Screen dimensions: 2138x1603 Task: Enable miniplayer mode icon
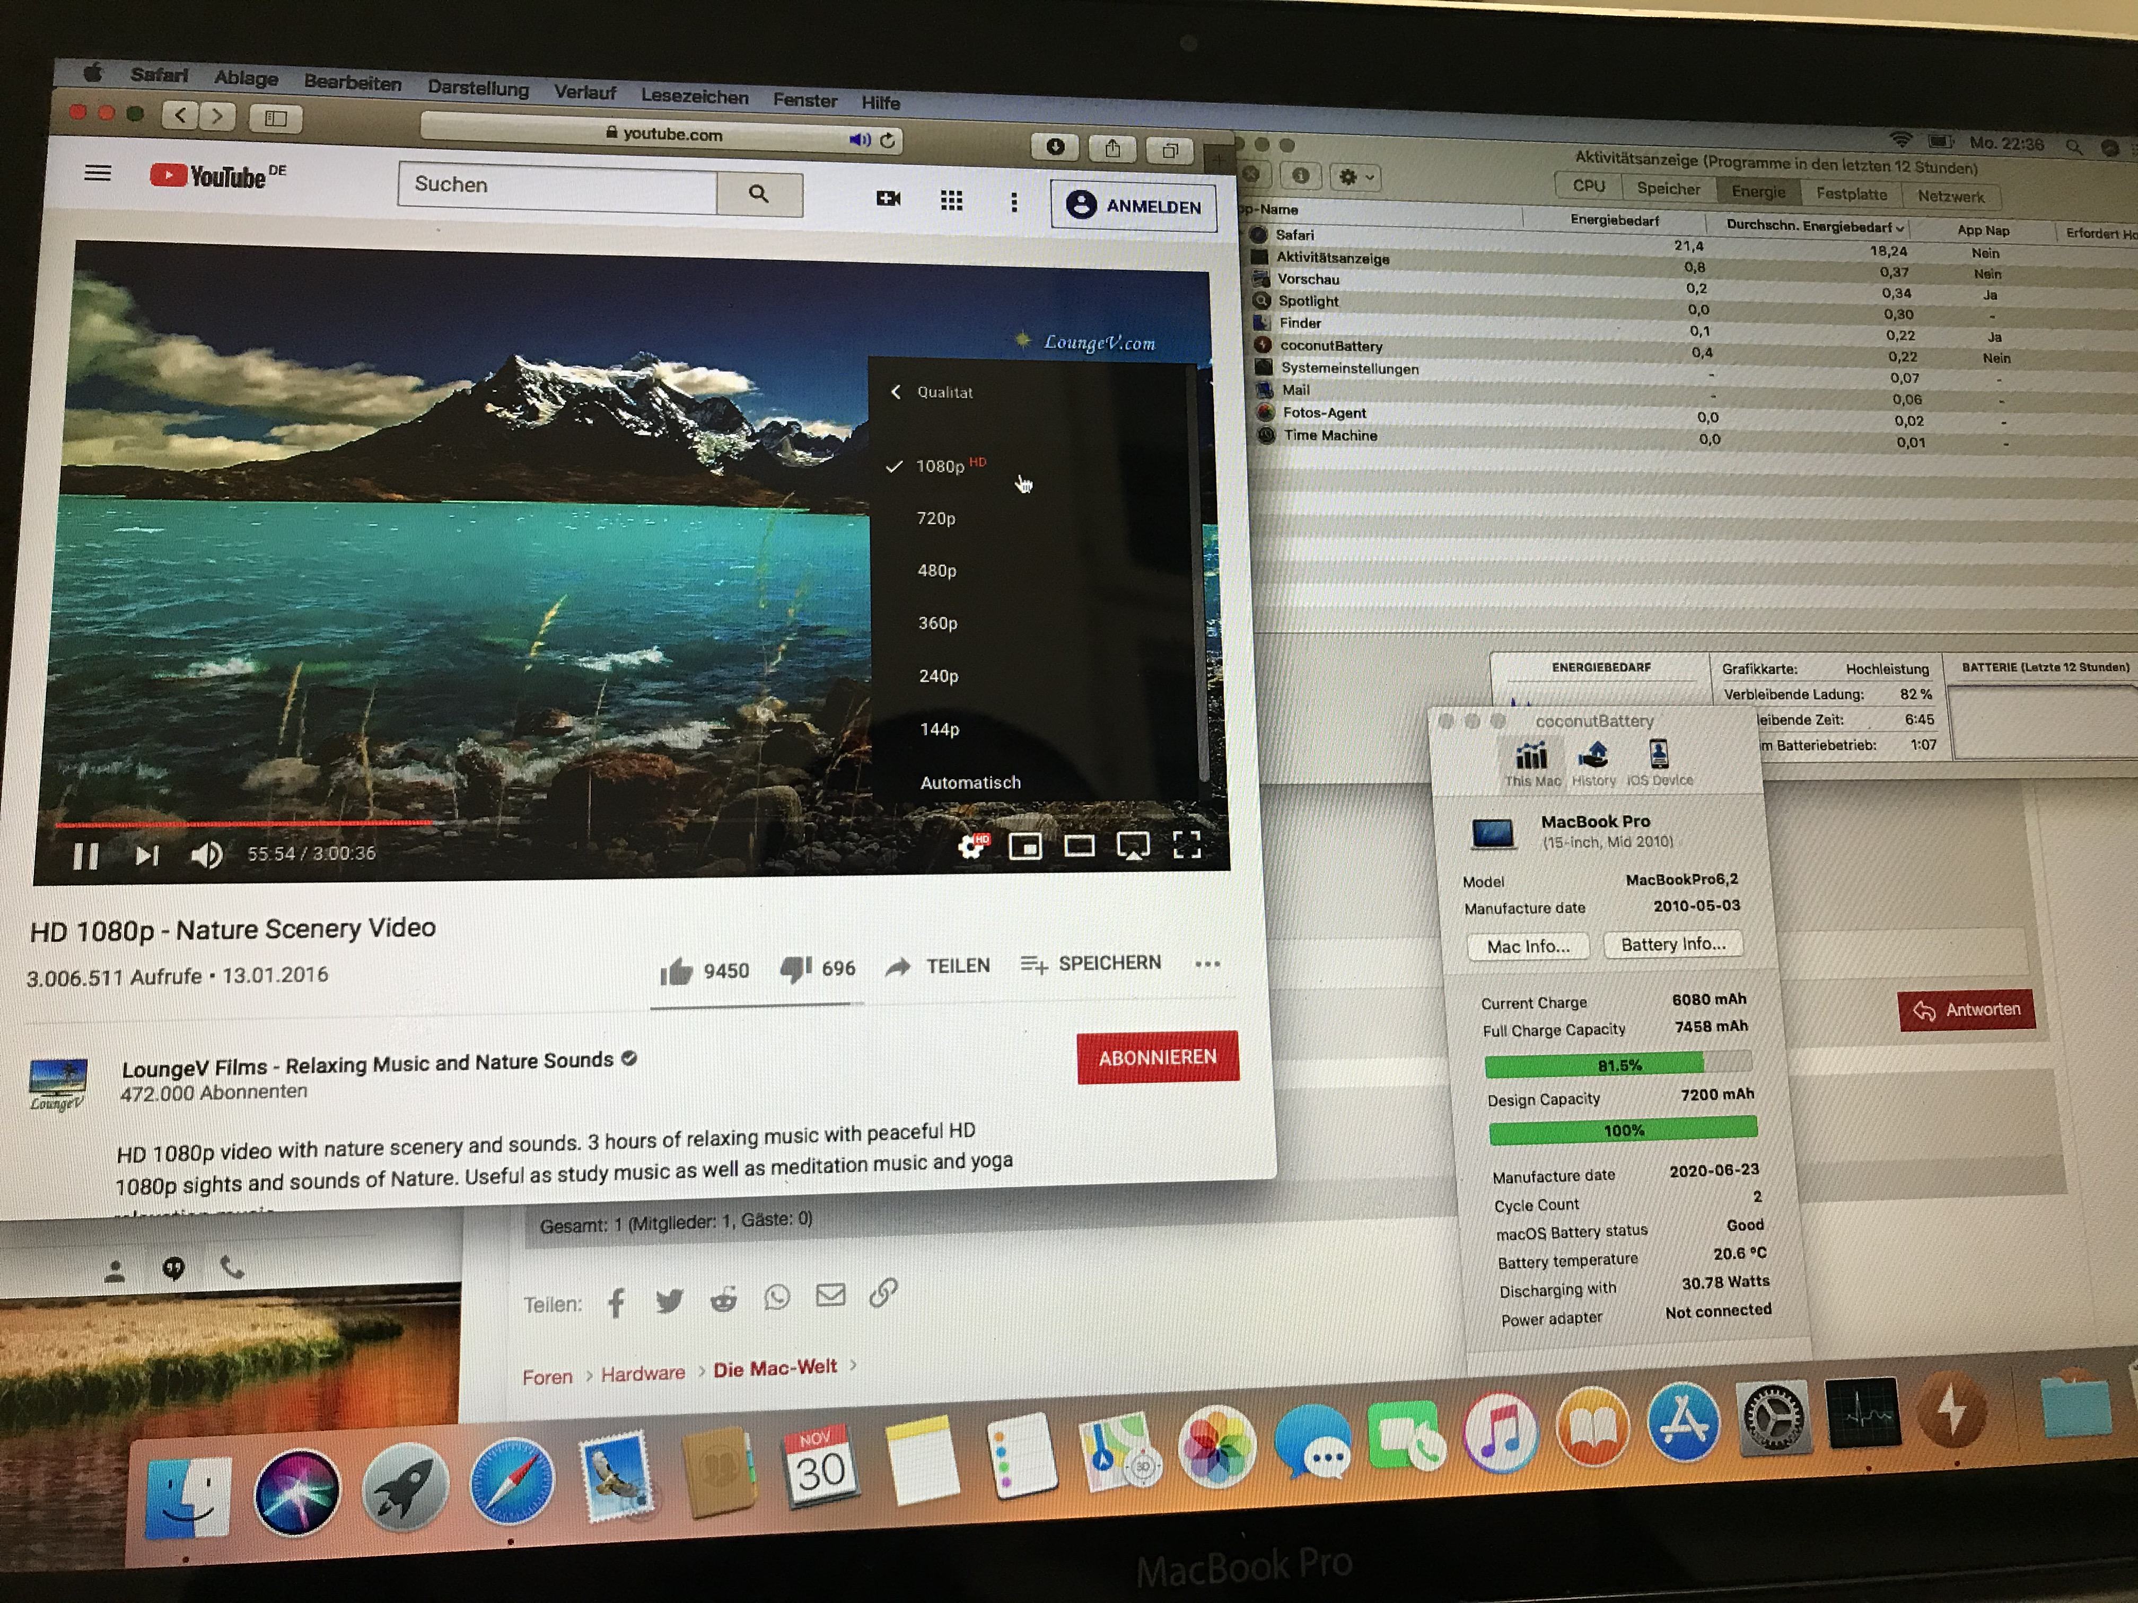point(1024,847)
